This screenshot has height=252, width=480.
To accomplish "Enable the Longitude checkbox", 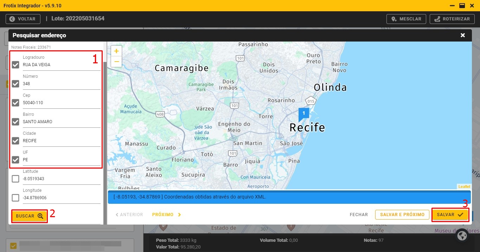I will coord(15,198).
